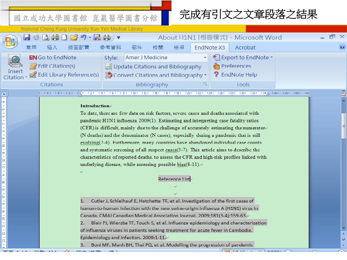Switch to the Acrobat ribbon tab

[x=245, y=47]
